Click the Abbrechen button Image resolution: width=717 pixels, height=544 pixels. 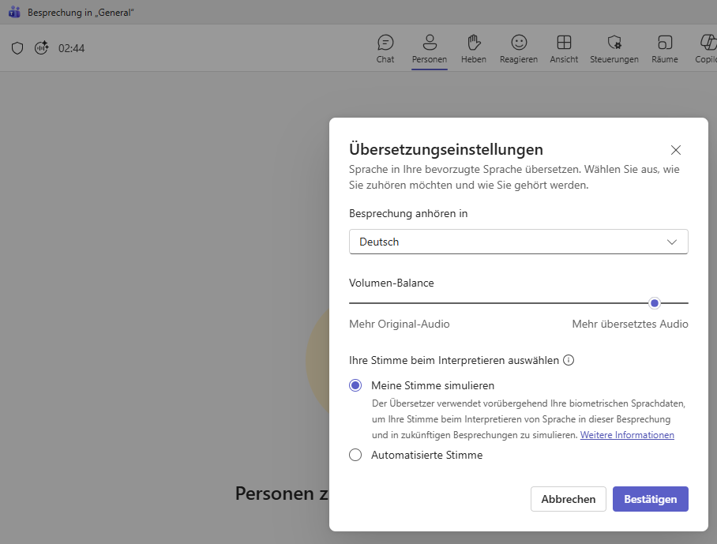[x=569, y=499]
